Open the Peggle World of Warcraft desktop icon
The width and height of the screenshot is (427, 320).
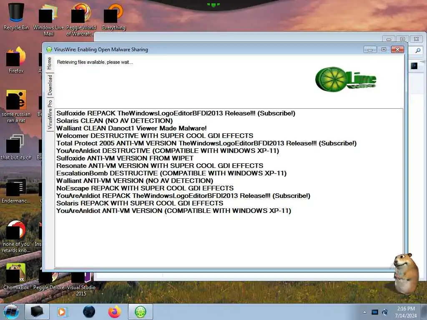coord(81,19)
